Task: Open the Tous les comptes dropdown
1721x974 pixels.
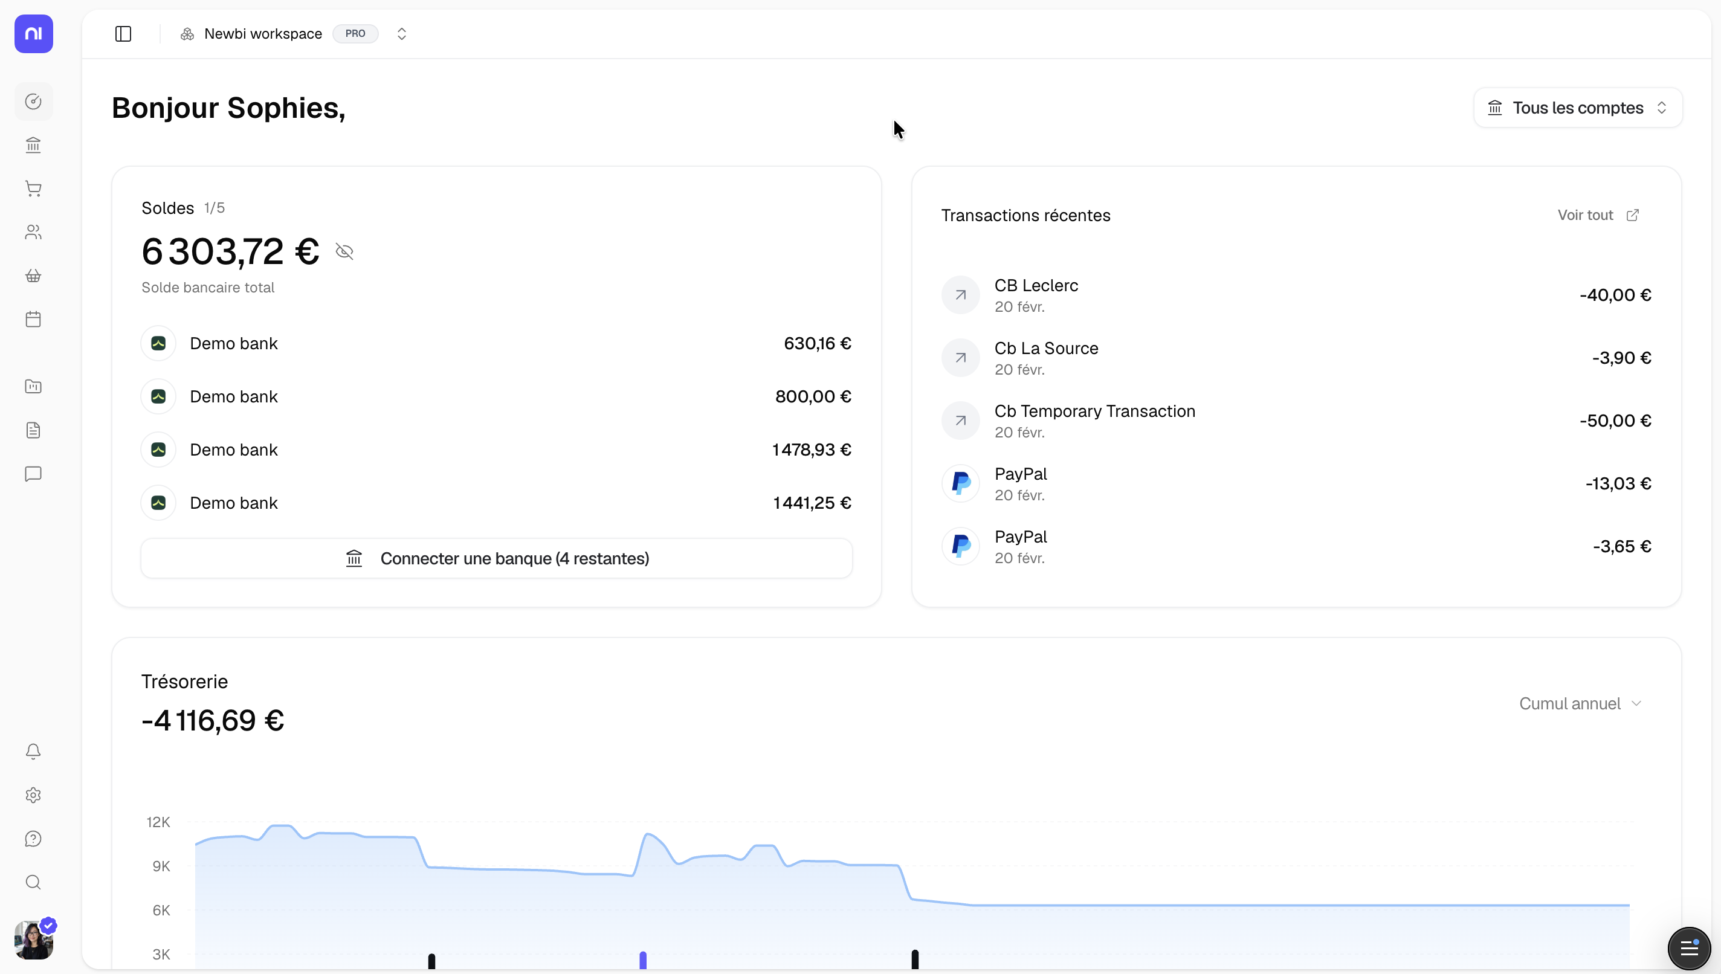Action: tap(1577, 107)
